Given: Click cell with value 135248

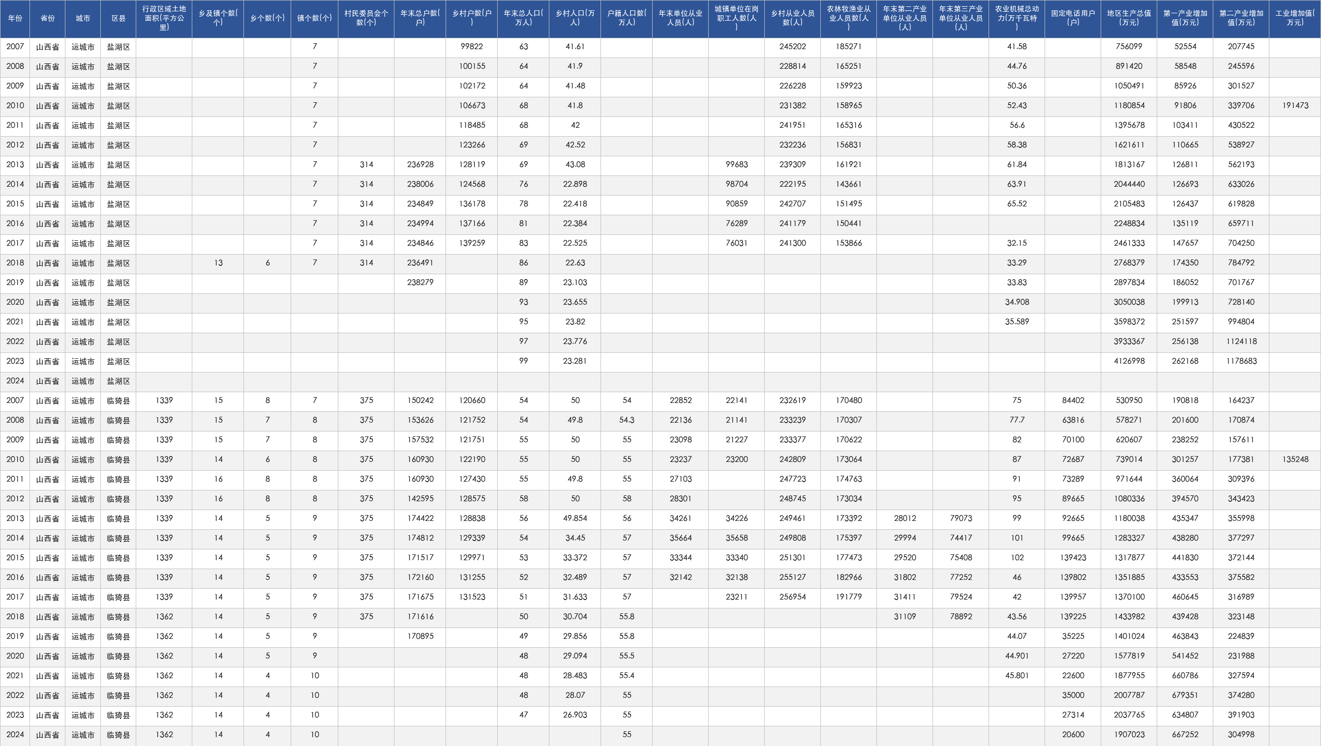Looking at the screenshot, I should [1295, 459].
